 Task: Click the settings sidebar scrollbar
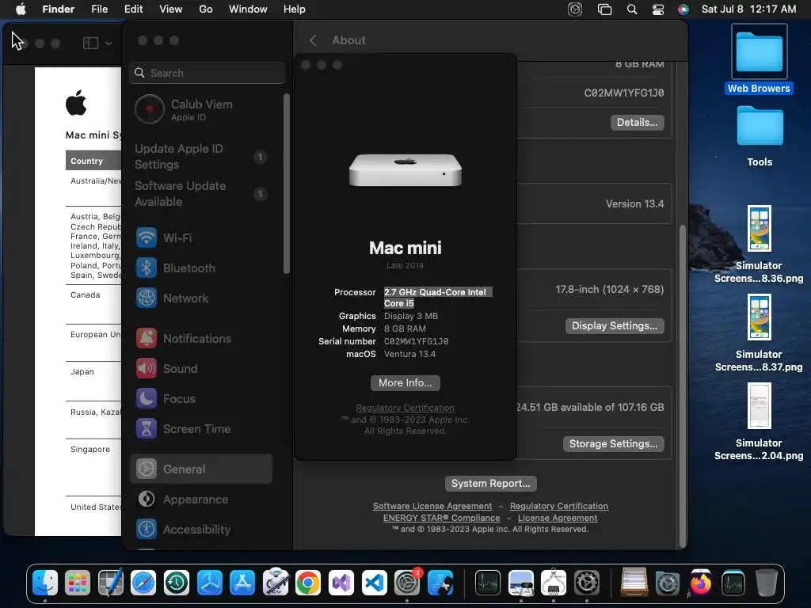tap(287, 184)
